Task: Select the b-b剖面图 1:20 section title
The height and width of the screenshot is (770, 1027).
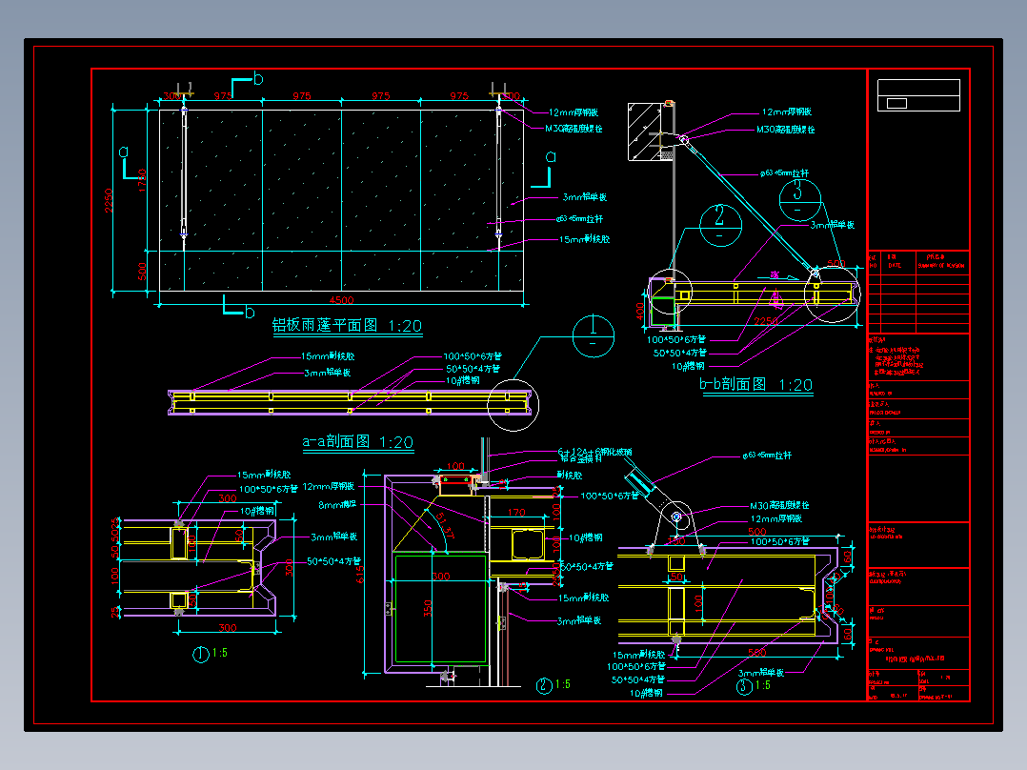Action: point(755,385)
